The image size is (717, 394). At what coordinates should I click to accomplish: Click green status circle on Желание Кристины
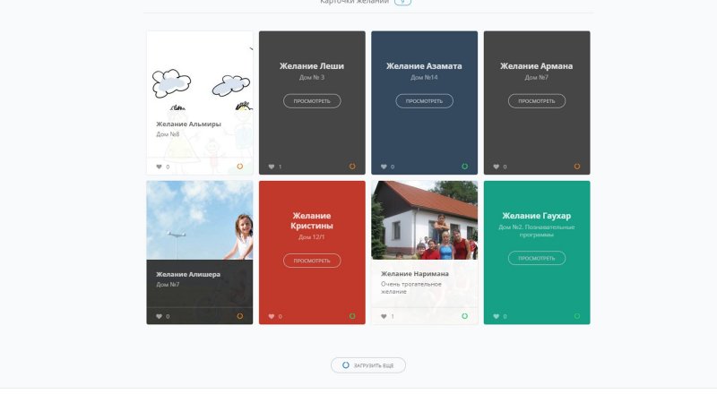pos(352,315)
